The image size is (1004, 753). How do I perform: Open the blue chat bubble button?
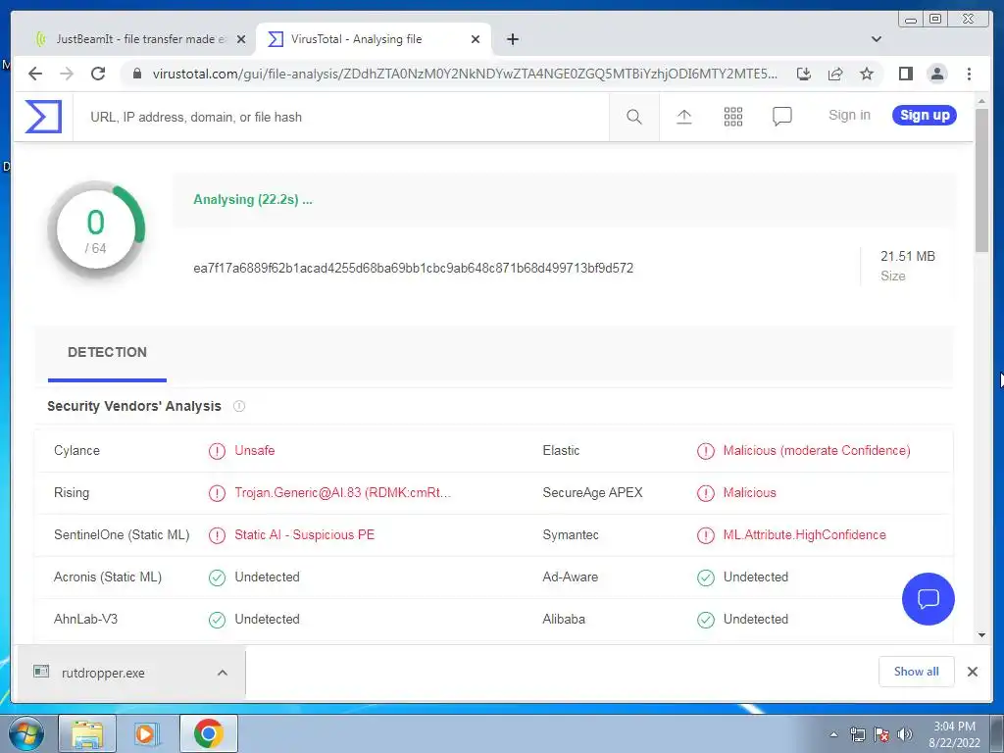pos(928,599)
